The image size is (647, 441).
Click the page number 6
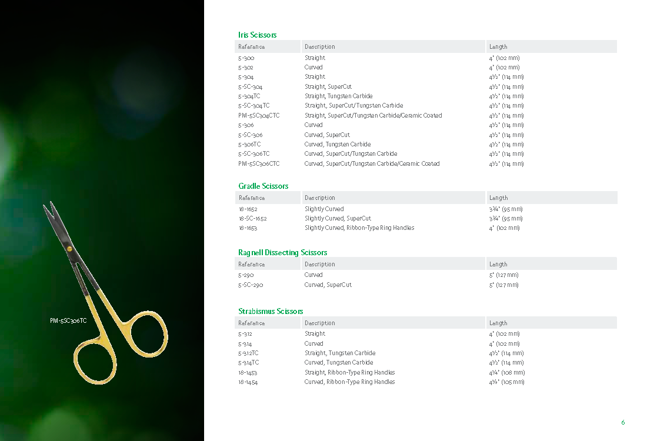(x=623, y=422)
